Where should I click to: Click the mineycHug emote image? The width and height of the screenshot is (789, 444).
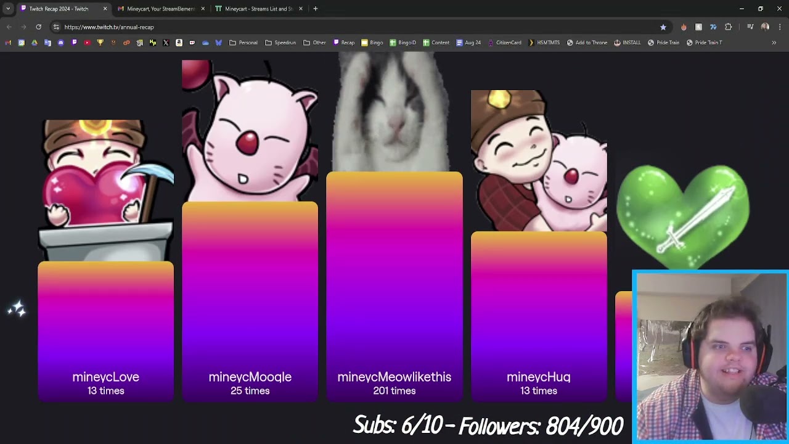(x=539, y=160)
